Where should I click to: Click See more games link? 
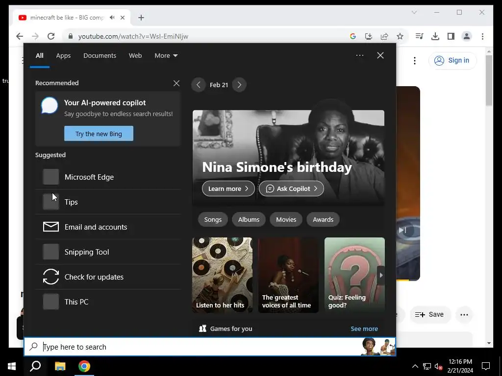[364, 329]
